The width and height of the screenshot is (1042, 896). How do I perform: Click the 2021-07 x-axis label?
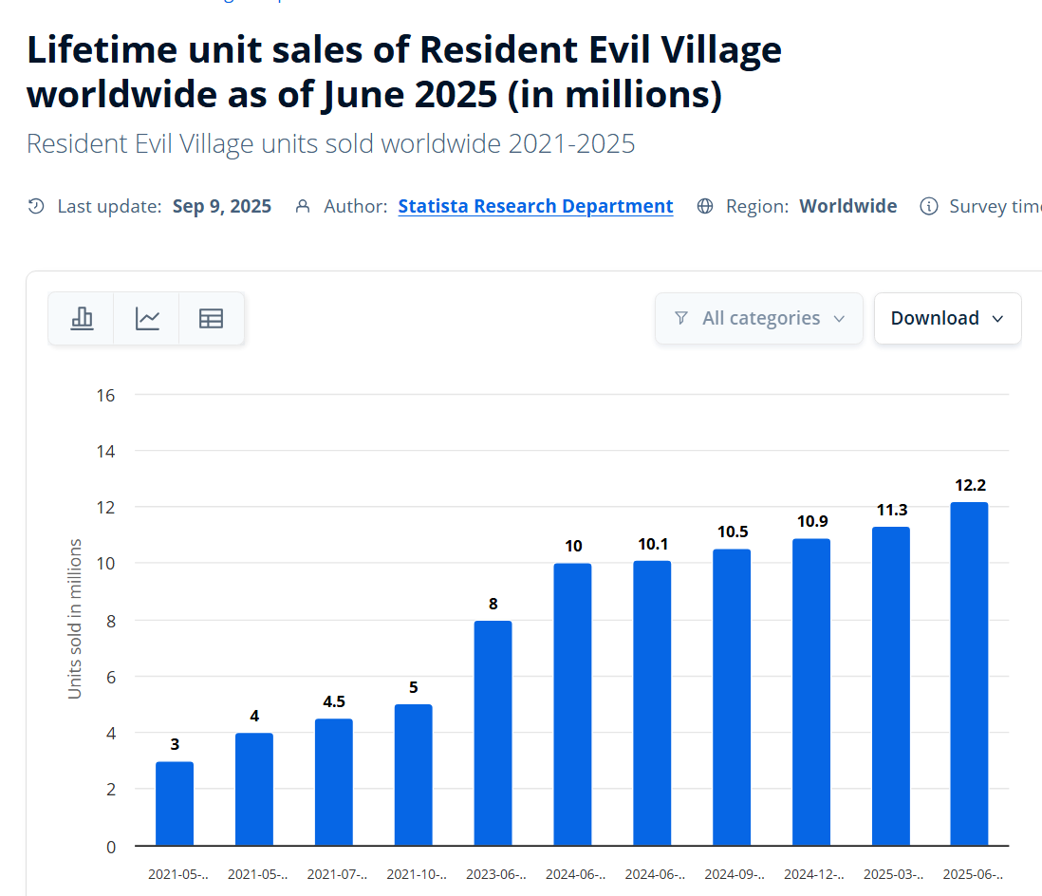337,874
